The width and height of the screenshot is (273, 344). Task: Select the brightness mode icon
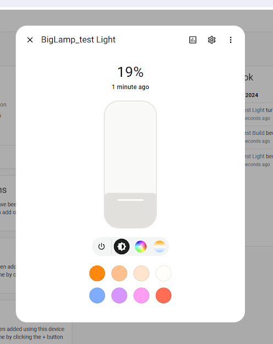[121, 246]
